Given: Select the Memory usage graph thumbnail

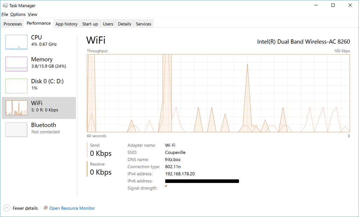Looking at the screenshot, I should click(16, 64).
